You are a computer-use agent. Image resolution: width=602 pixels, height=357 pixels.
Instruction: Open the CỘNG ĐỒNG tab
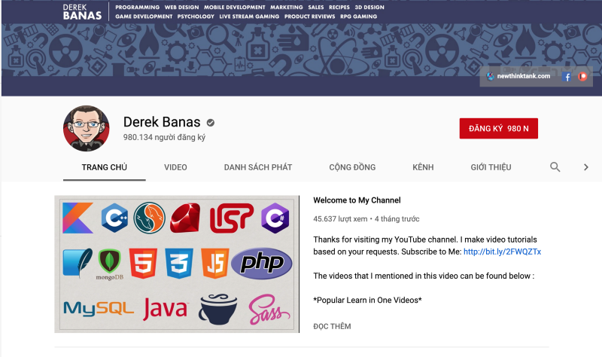(352, 167)
